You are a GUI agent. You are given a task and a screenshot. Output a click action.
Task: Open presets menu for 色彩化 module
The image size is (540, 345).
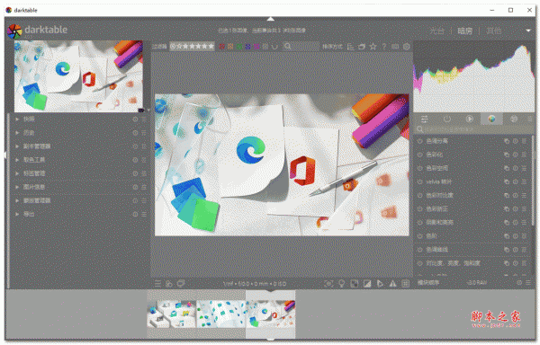pyautogui.click(x=524, y=155)
